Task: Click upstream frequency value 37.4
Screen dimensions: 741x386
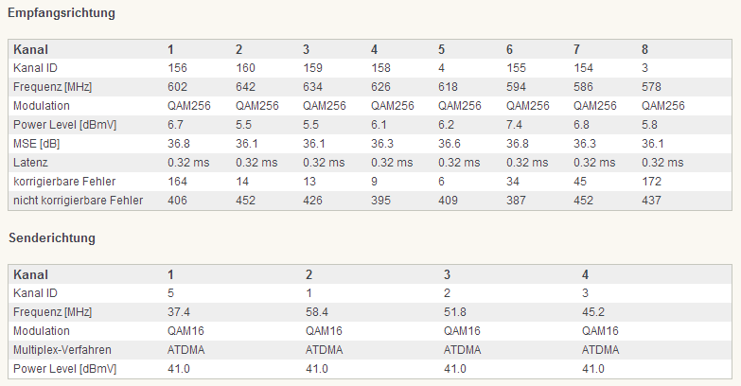Action: coord(179,312)
